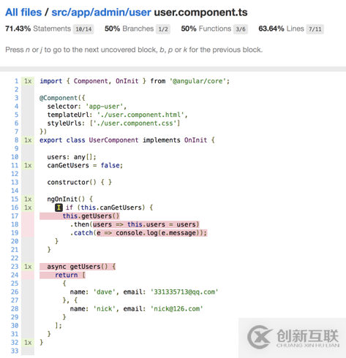Click the 50% Functions value
346x358 pixels.
coord(189,28)
